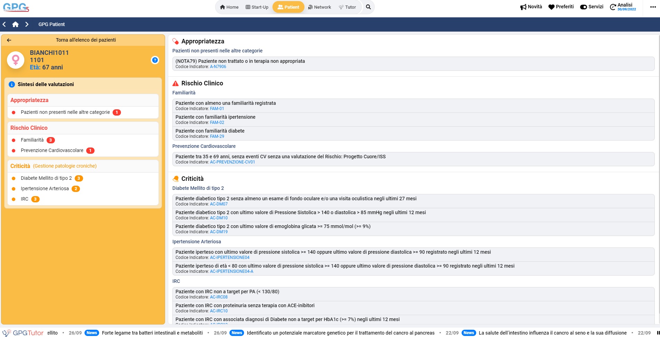Click the patient female avatar icon
This screenshot has width=660, height=337.
[x=16, y=60]
